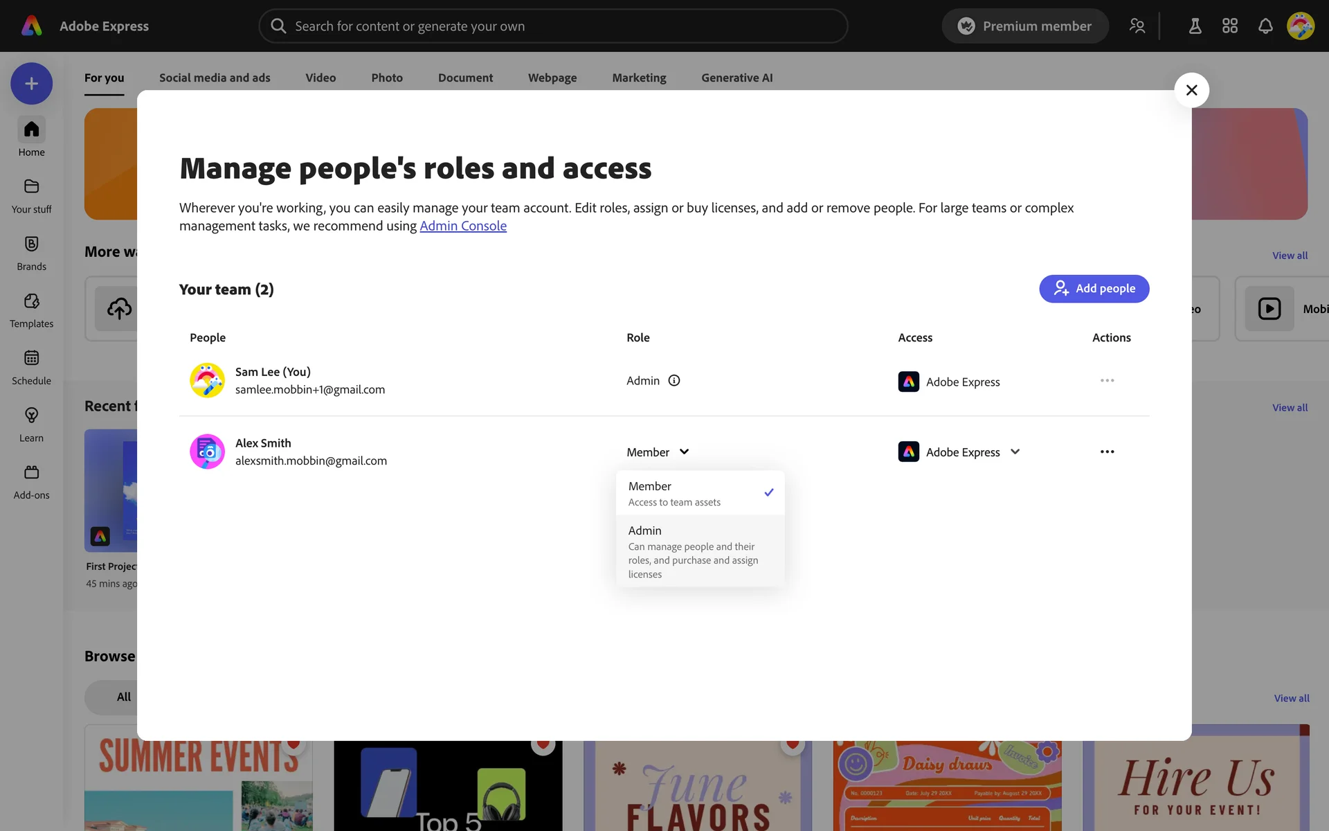Click the notifications bell icon

1265,26
